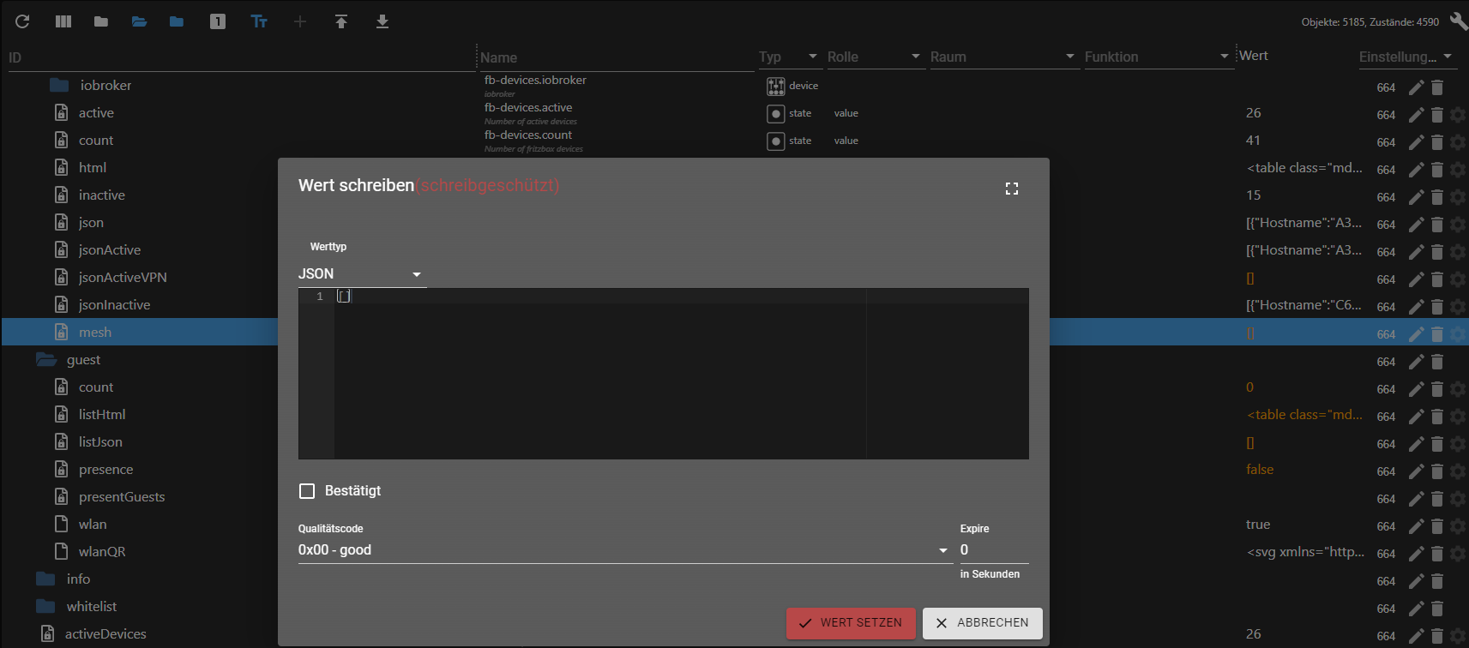Screen dimensions: 1469x648
Task: Collapse all folders via closed-folder icon
Action: point(101,21)
